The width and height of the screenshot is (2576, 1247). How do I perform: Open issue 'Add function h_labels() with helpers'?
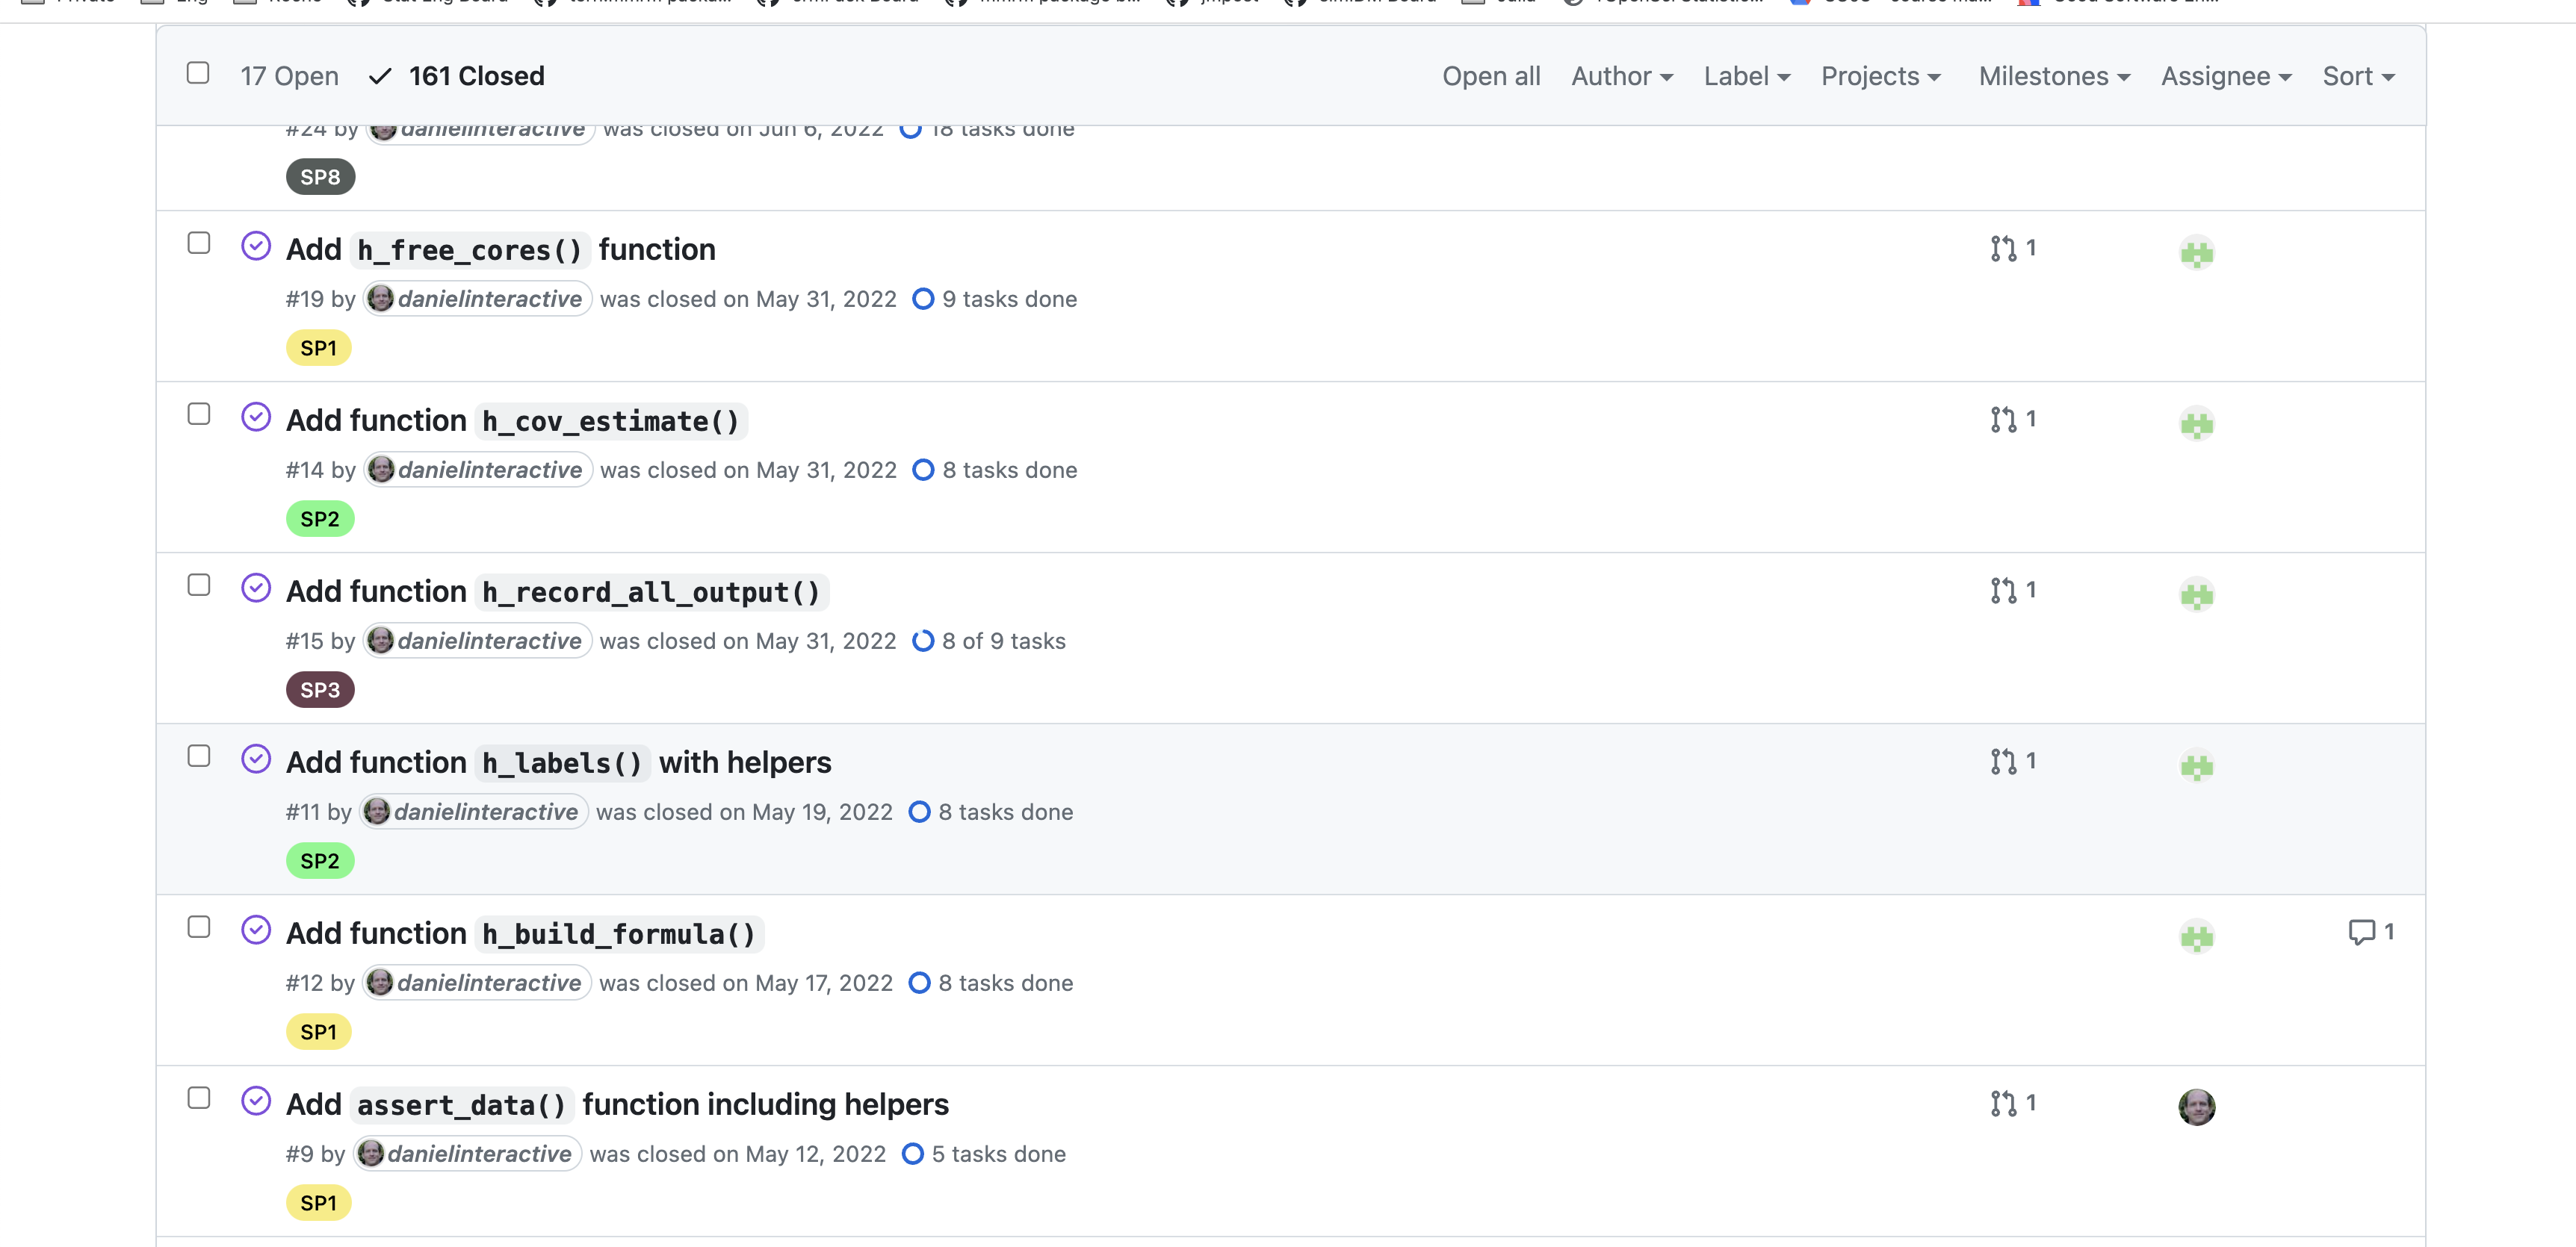coord(558,762)
